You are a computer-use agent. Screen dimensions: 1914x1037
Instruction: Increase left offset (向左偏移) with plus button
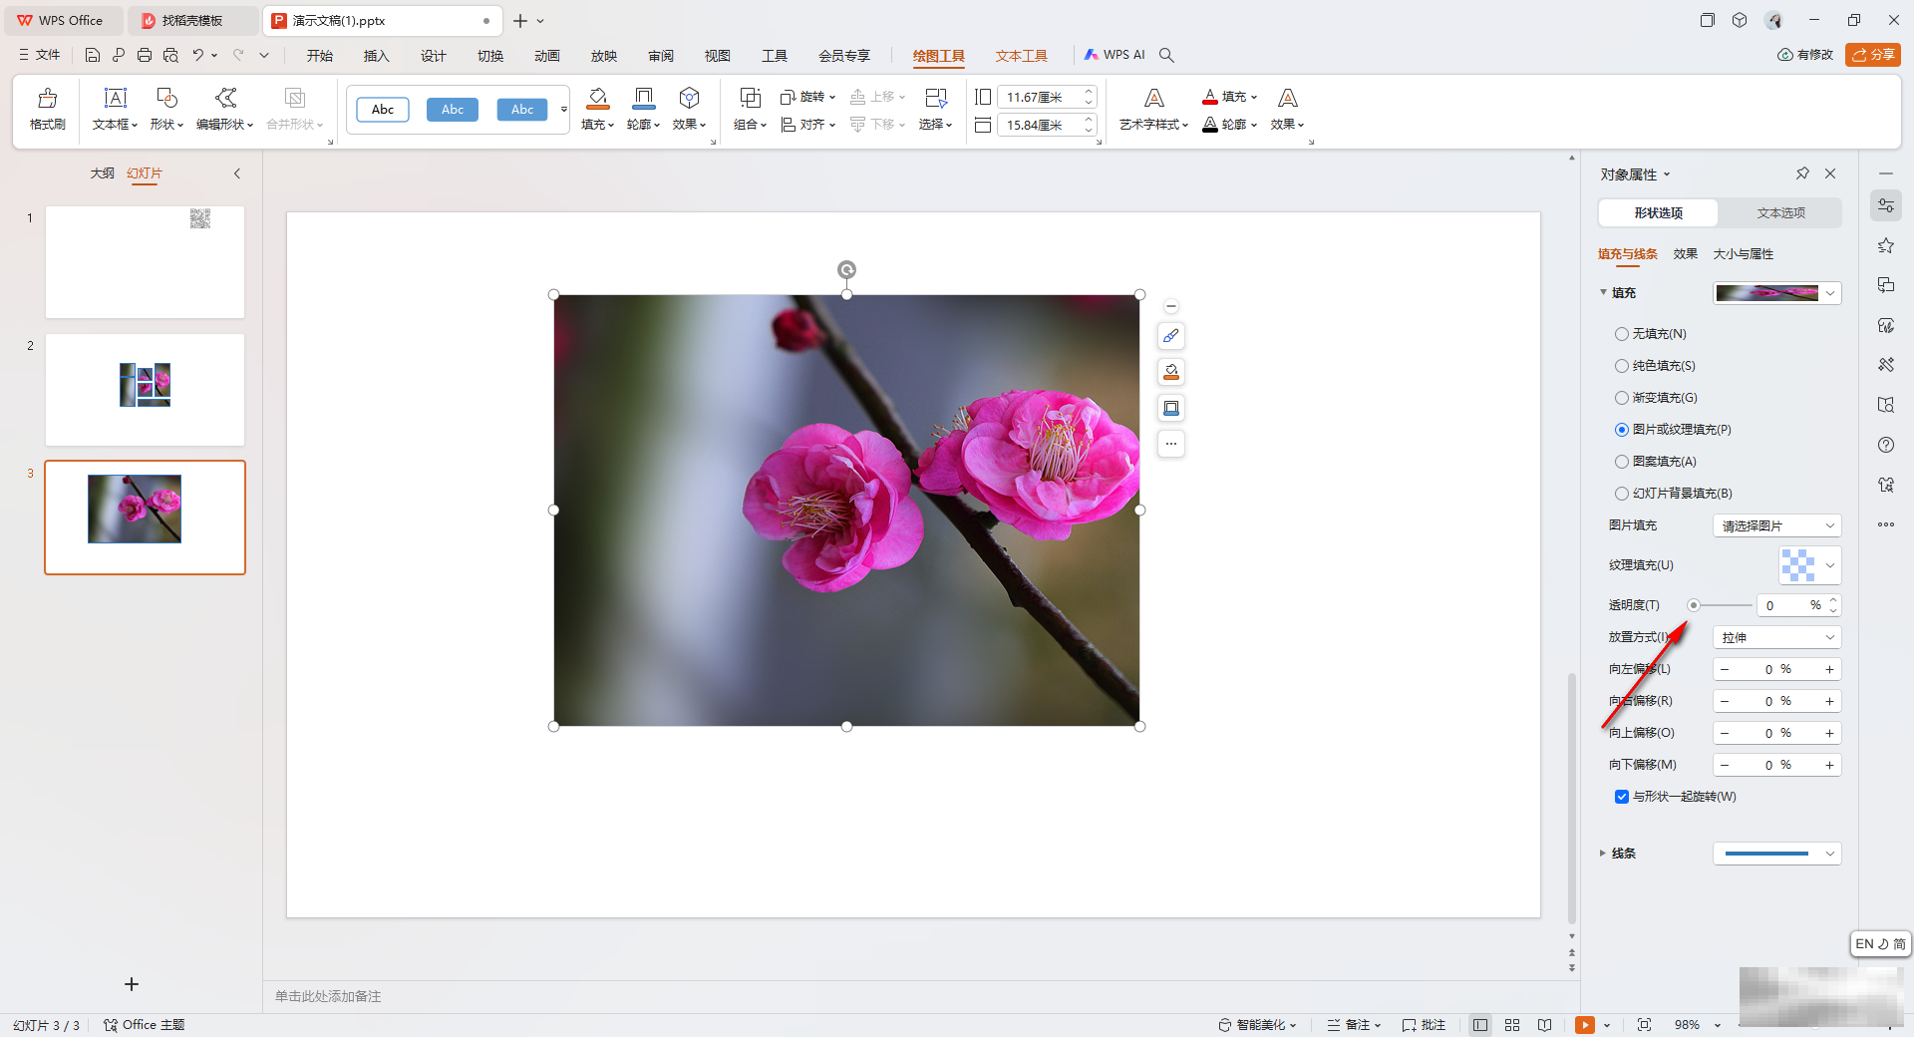point(1829,669)
